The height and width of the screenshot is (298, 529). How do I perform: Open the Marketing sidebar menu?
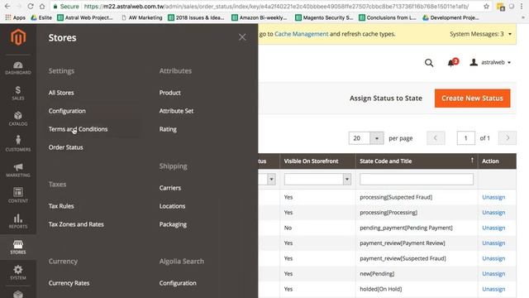tap(18, 171)
